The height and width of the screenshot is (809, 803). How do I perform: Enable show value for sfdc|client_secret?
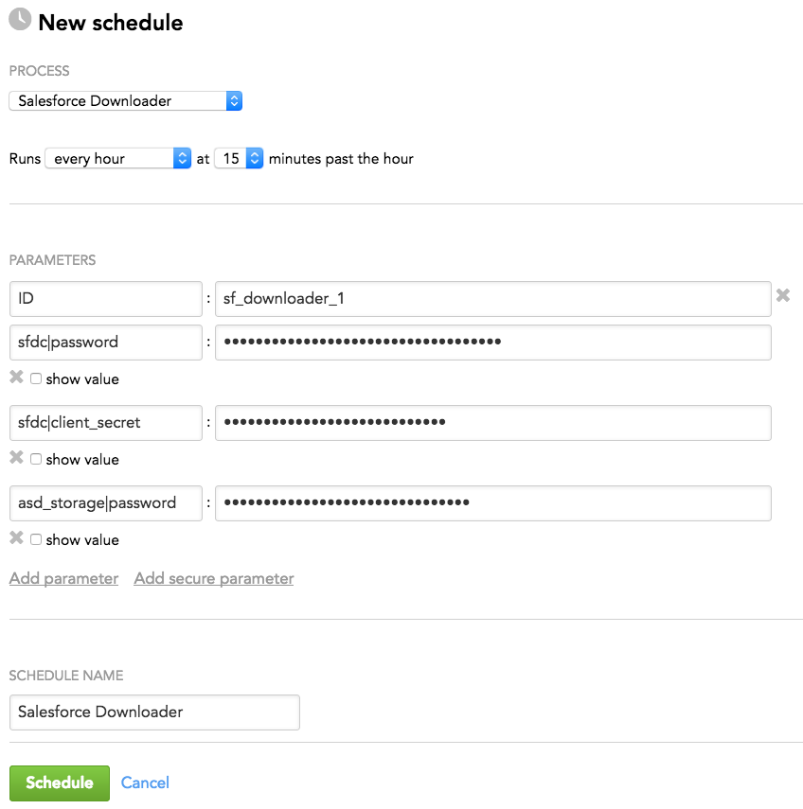[x=36, y=459]
